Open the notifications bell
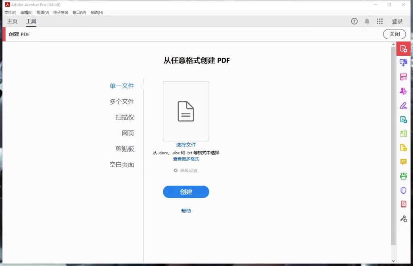Image resolution: width=413 pixels, height=266 pixels. [367, 21]
